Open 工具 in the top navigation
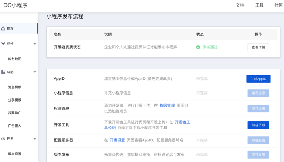Screen dimensions: 284x162 (x=259, y=5)
